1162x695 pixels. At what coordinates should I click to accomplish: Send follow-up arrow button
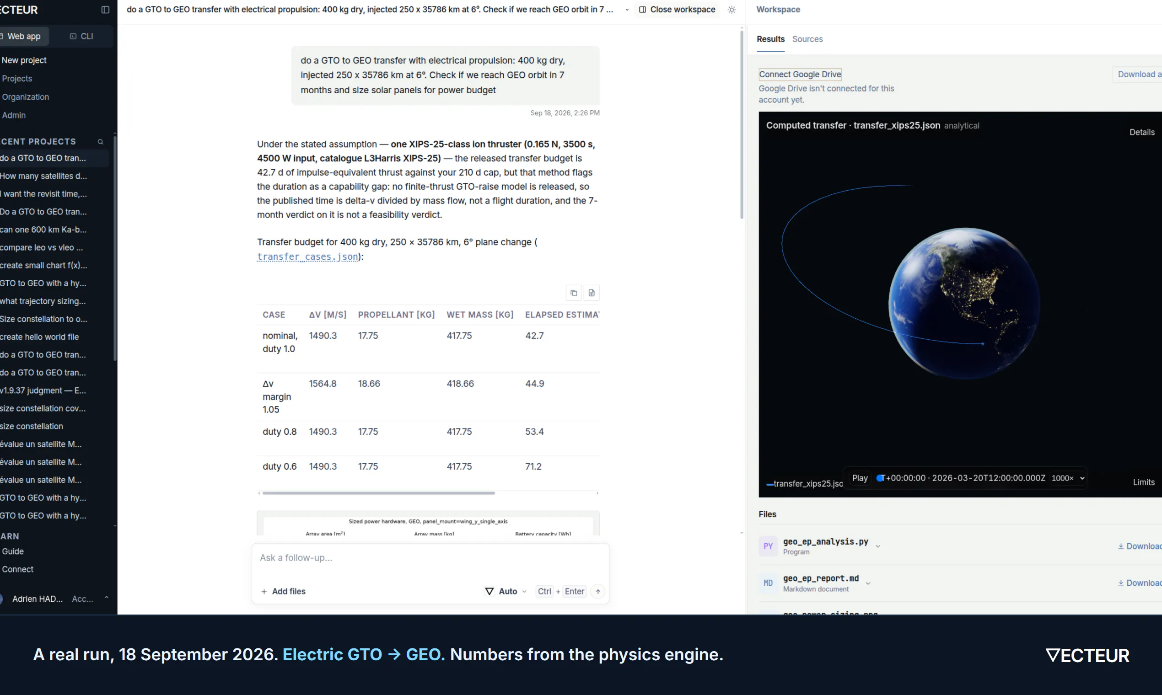click(x=597, y=591)
